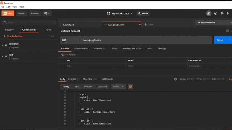The width and height of the screenshot is (232, 130).
Task: Send the request
Action: click(x=220, y=40)
